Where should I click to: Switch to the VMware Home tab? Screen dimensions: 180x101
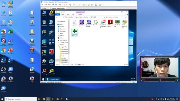click(44, 8)
